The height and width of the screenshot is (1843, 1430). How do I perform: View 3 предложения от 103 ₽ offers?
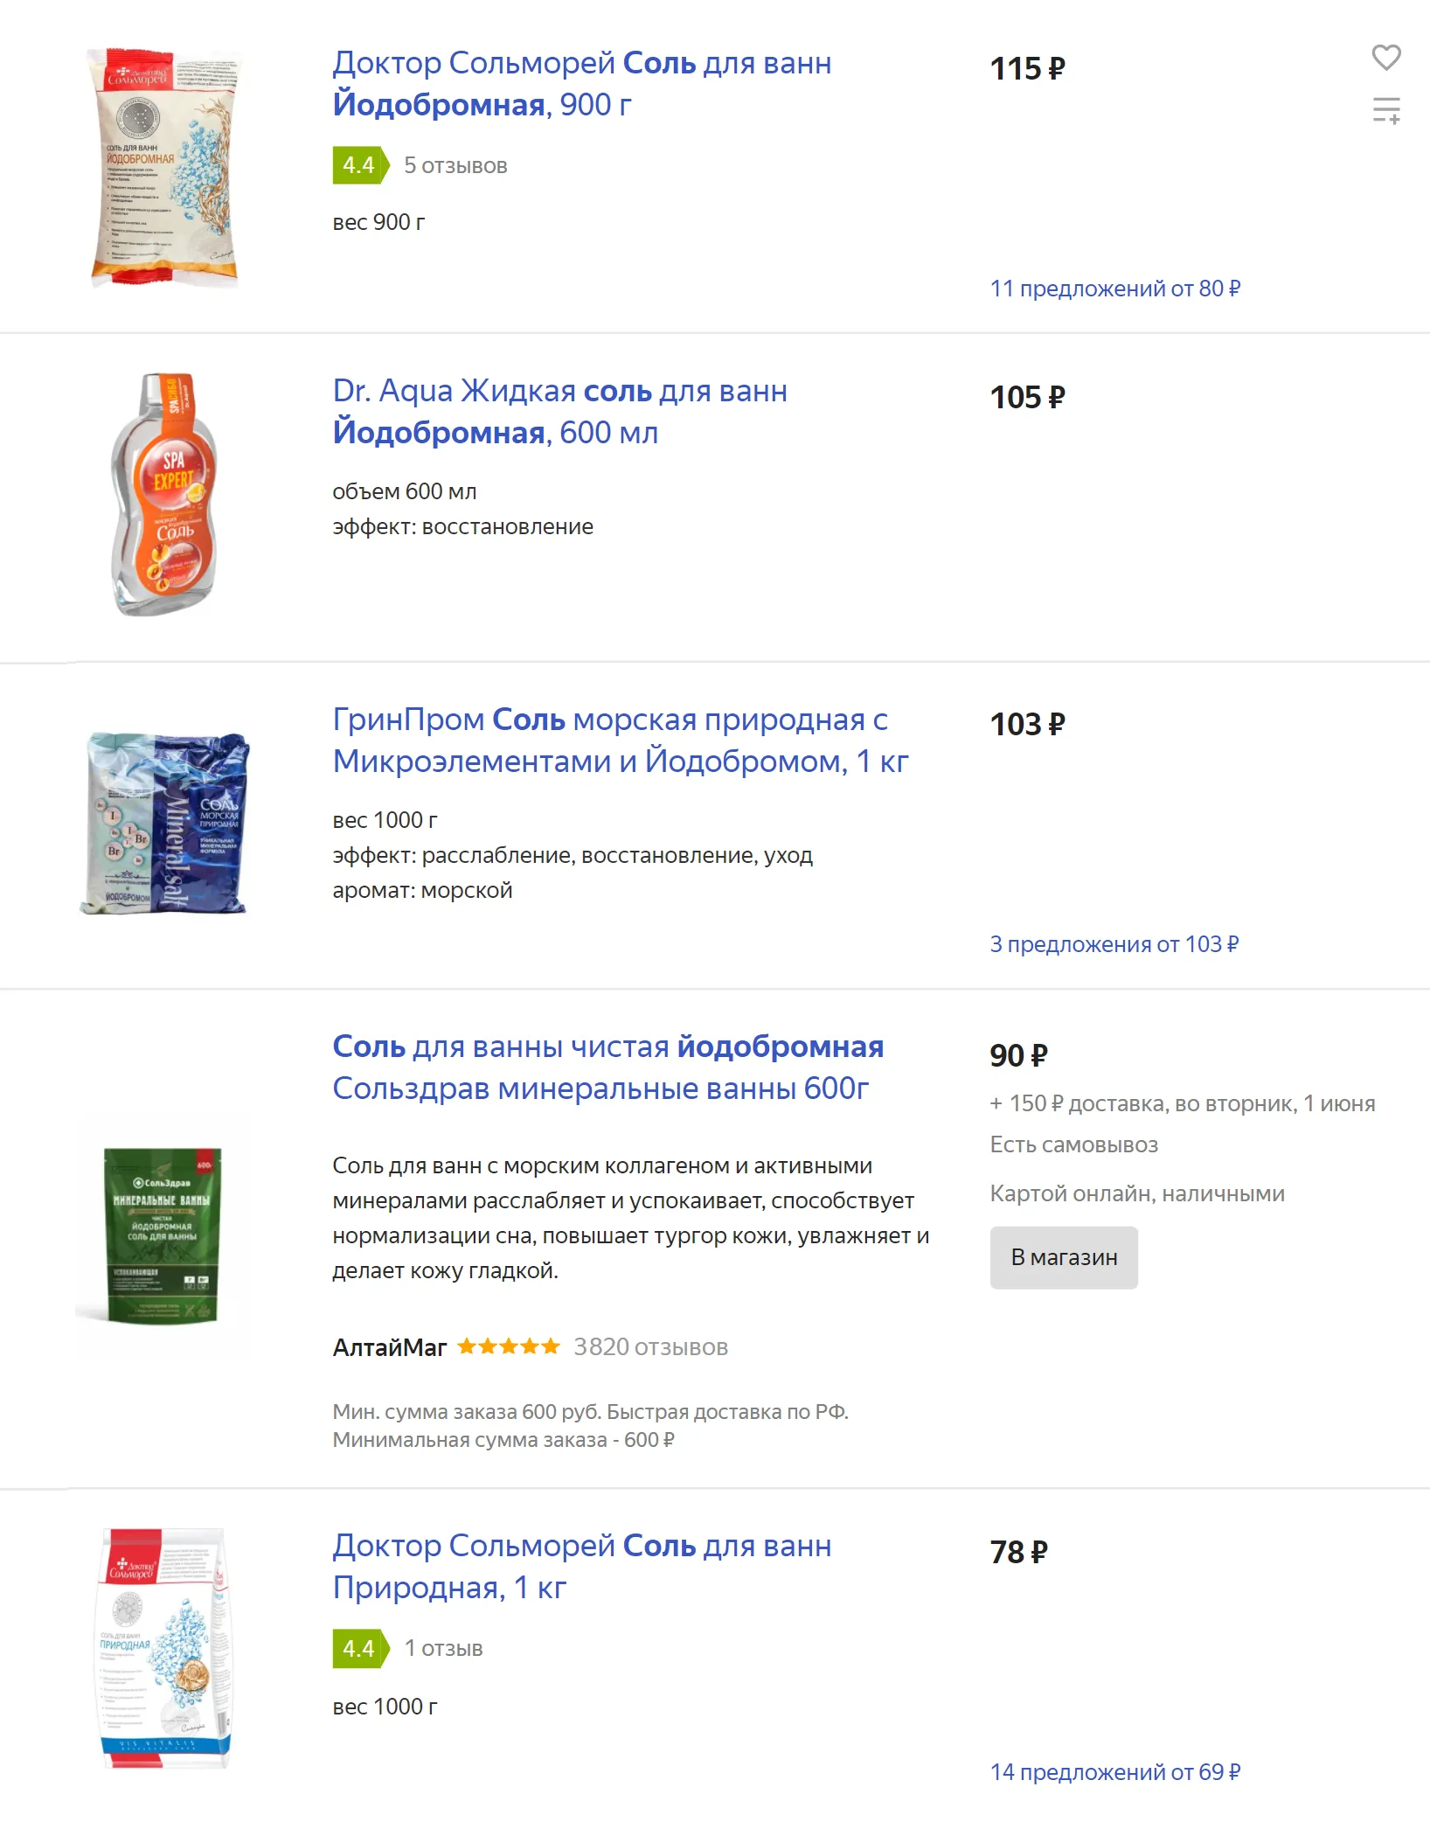click(x=1114, y=944)
